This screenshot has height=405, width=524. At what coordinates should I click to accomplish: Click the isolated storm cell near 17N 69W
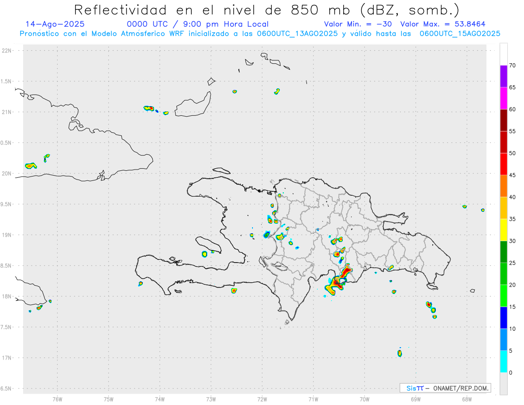[x=400, y=353]
